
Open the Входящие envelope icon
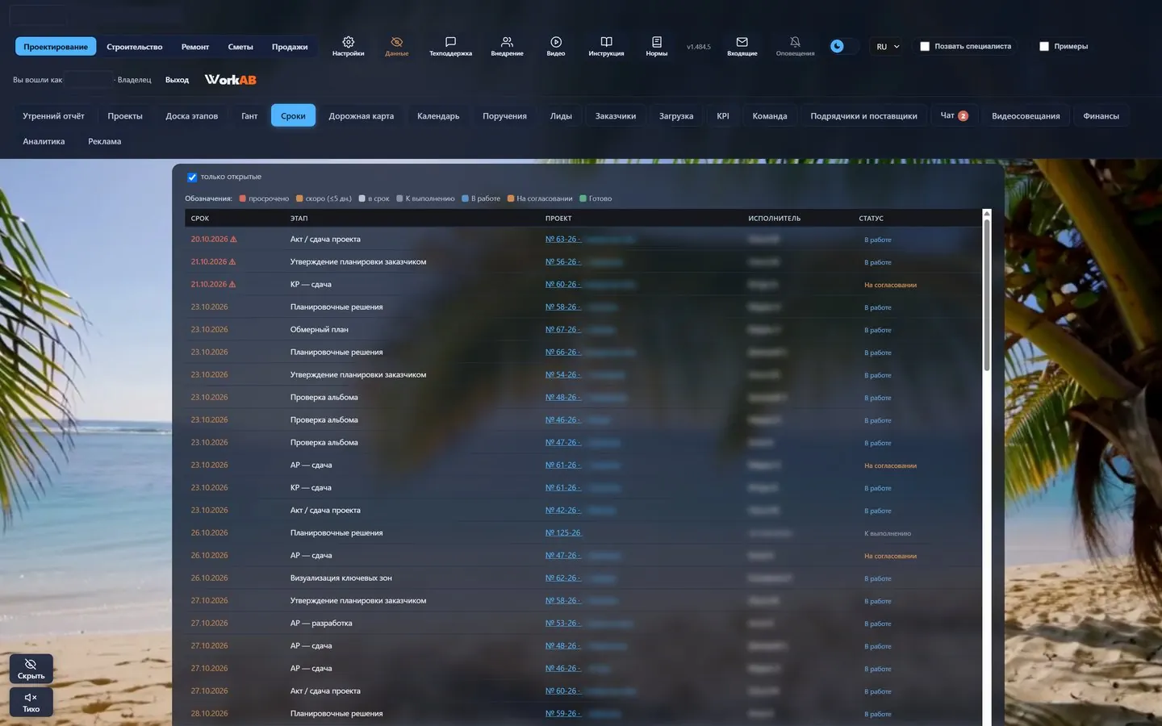[x=742, y=42]
